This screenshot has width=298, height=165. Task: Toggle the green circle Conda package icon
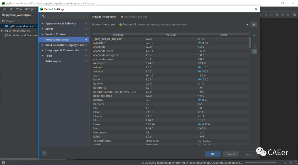click(254, 52)
